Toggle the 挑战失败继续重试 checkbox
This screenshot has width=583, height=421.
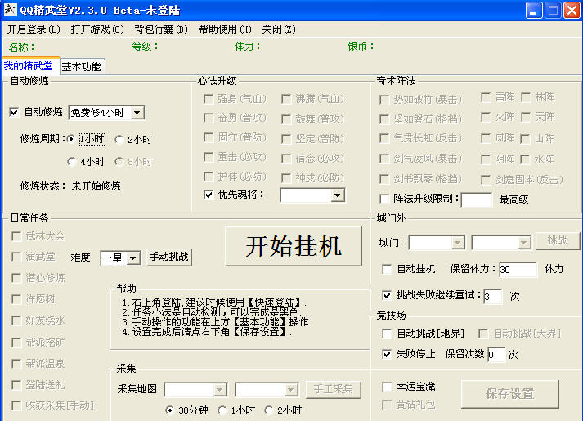pos(387,295)
